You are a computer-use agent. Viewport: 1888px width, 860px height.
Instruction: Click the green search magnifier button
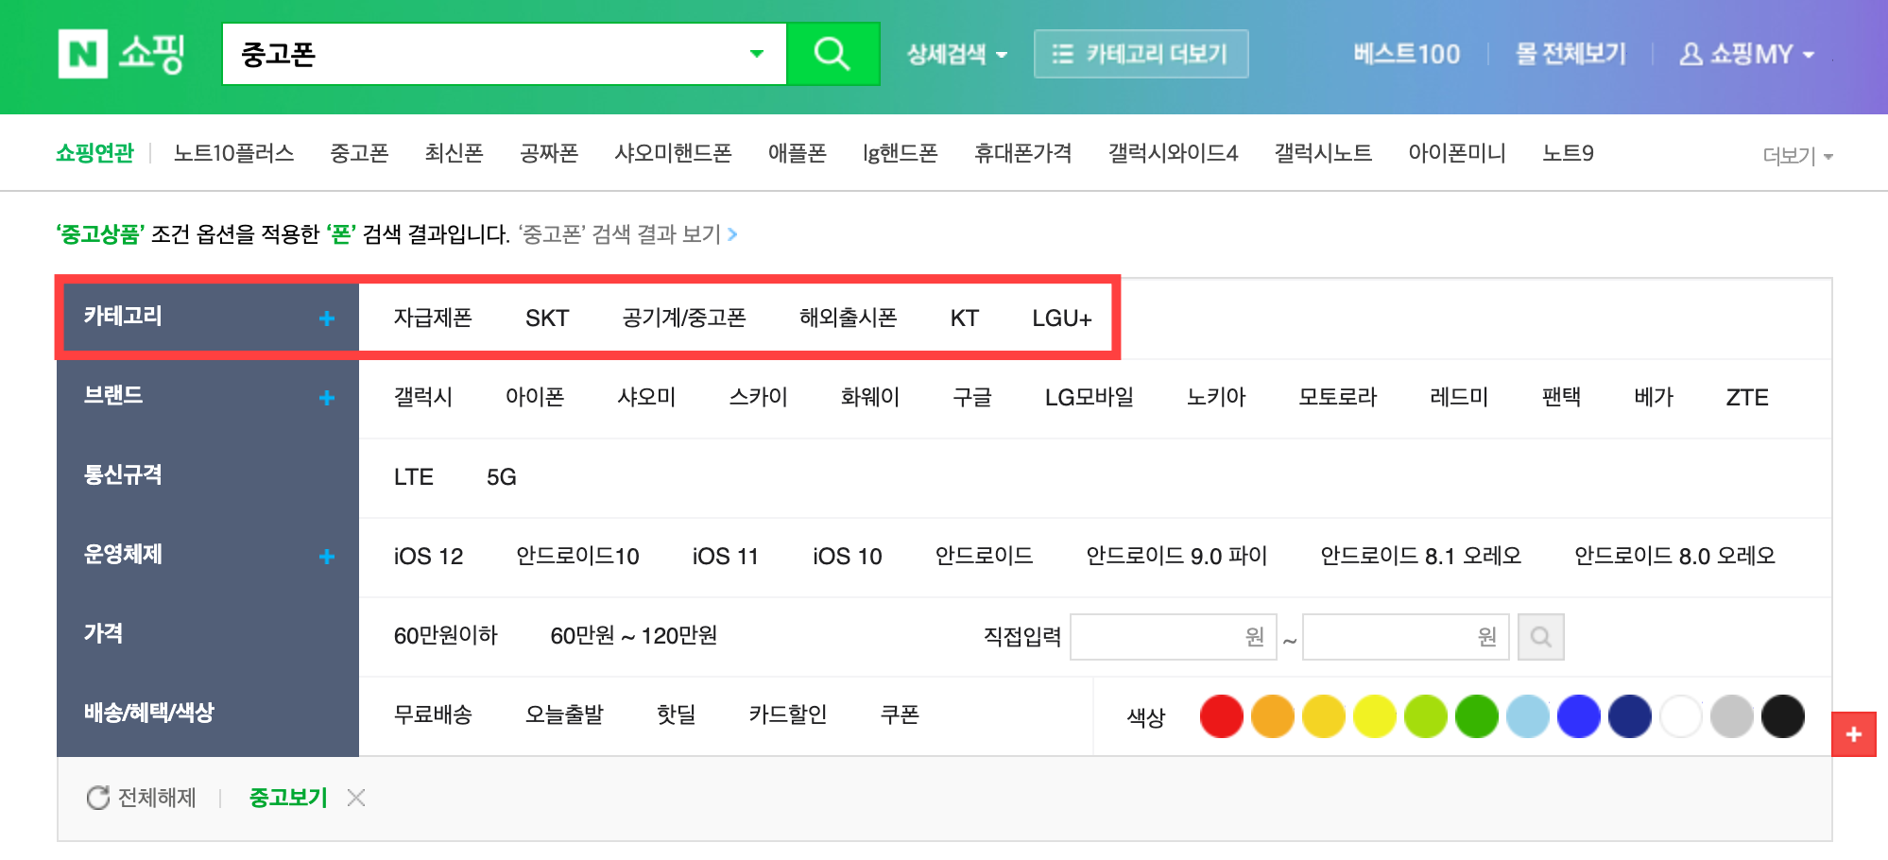pyautogui.click(x=832, y=54)
